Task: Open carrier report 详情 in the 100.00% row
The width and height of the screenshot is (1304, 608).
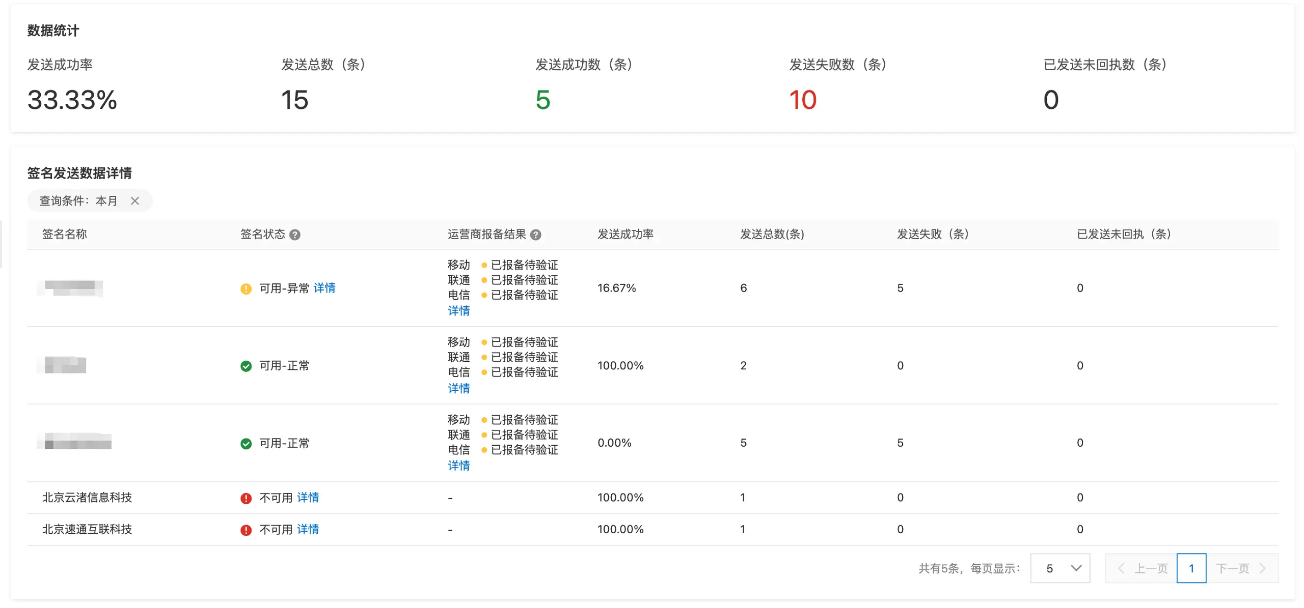Action: 458,388
